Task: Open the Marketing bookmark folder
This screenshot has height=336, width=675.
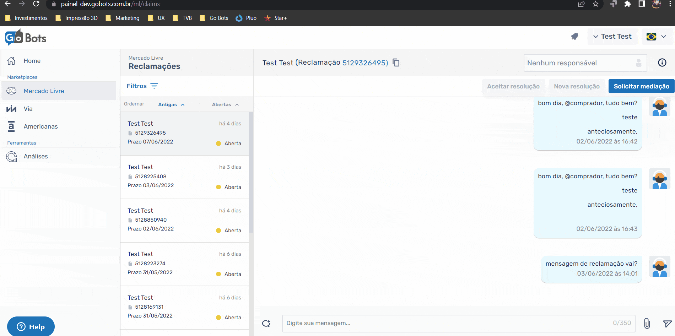Action: coord(123,18)
